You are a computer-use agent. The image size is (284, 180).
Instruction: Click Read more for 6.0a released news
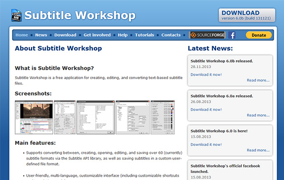[258, 115]
